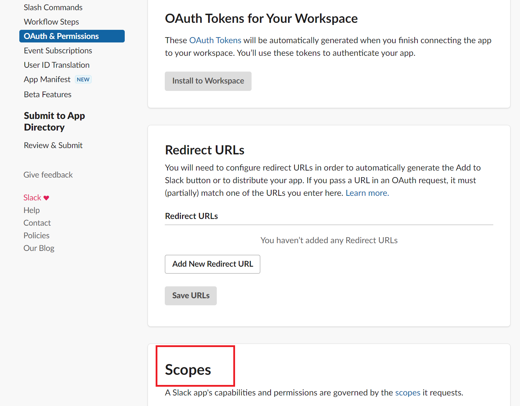The image size is (520, 406).
Task: Open the Contact link
Action: [x=37, y=223]
